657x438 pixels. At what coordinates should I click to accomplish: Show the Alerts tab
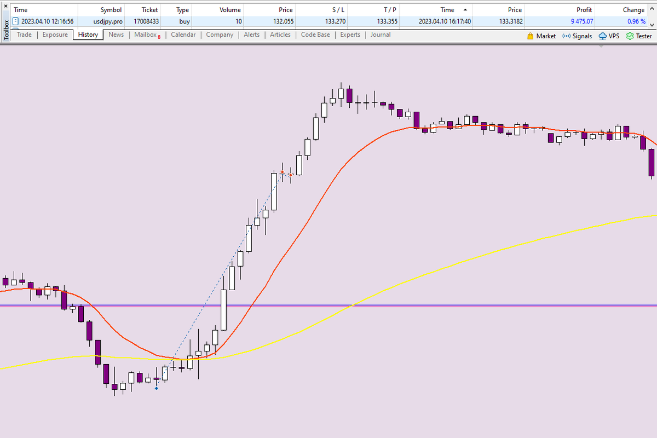point(252,34)
